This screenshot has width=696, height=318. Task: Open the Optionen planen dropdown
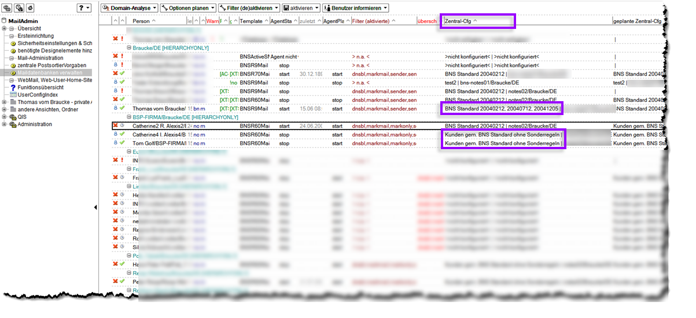188,8
